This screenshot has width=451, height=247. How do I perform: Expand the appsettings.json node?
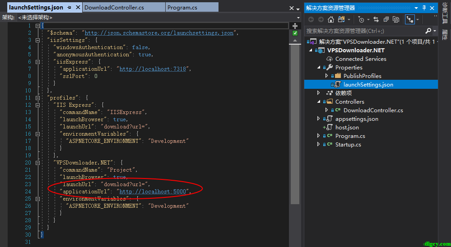(x=318, y=119)
